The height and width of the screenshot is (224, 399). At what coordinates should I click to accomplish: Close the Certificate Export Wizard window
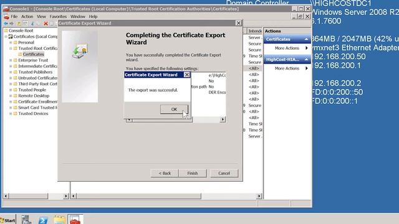tap(238, 23)
